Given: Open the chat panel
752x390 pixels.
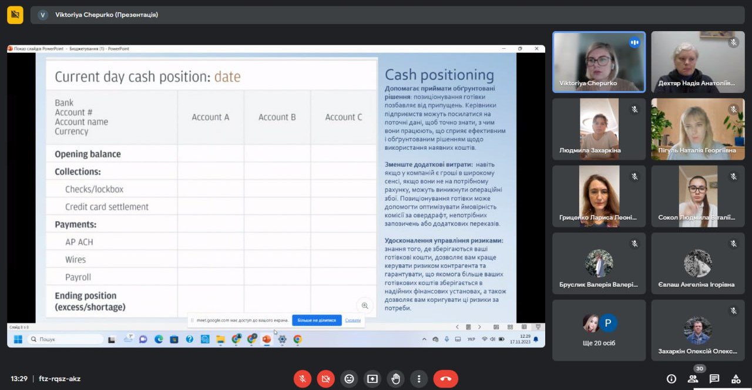Looking at the screenshot, I should [714, 379].
